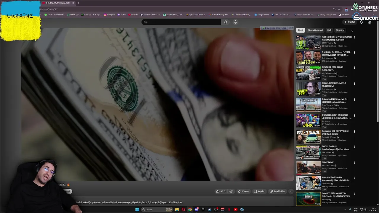The width and height of the screenshot is (379, 213).
Task: Bookmark this page with the star icon
Action: pos(339,9)
